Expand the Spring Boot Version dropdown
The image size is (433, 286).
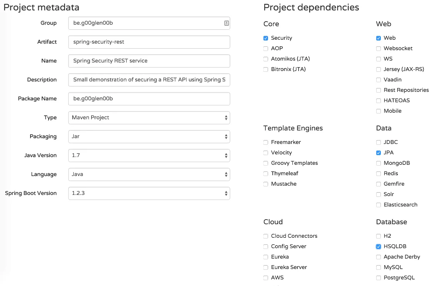coord(149,193)
